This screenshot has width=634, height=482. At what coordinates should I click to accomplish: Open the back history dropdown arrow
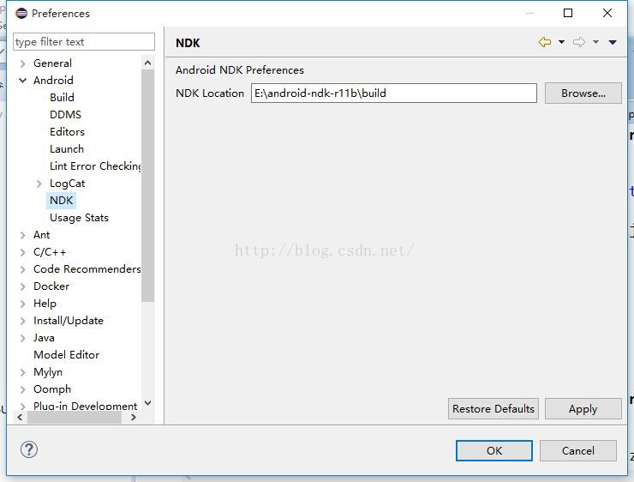(562, 42)
